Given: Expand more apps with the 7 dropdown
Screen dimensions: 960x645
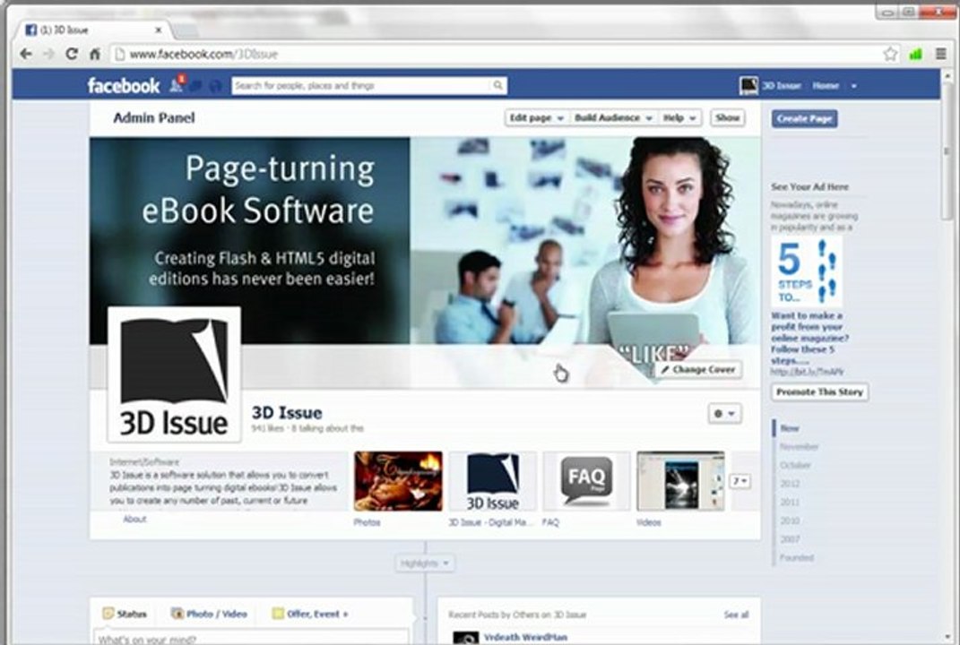Looking at the screenshot, I should point(740,481).
